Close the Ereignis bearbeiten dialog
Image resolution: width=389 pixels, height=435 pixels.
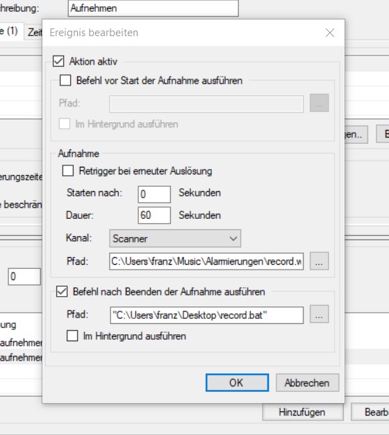(x=330, y=33)
